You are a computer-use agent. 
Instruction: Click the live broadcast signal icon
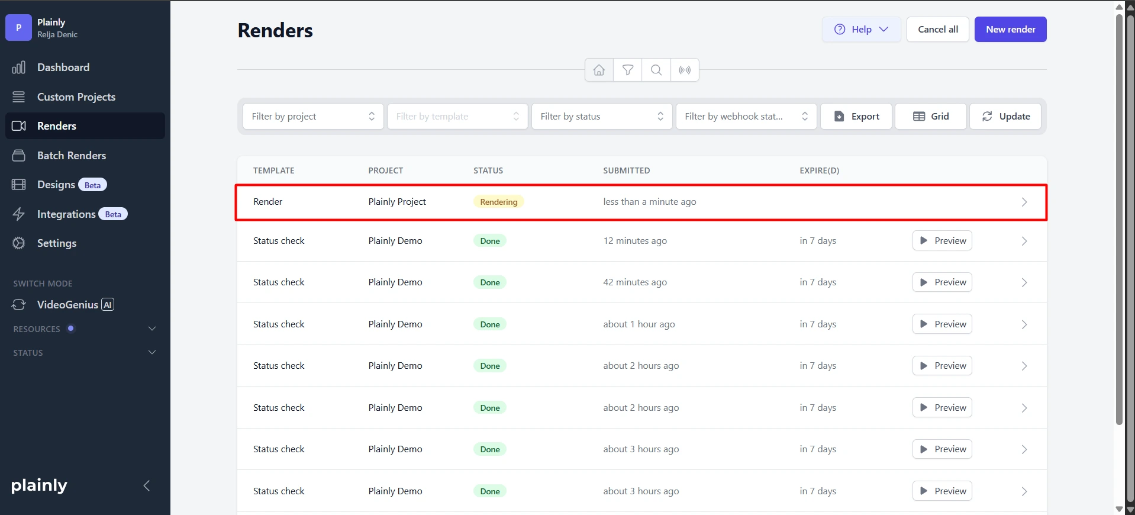coord(685,70)
